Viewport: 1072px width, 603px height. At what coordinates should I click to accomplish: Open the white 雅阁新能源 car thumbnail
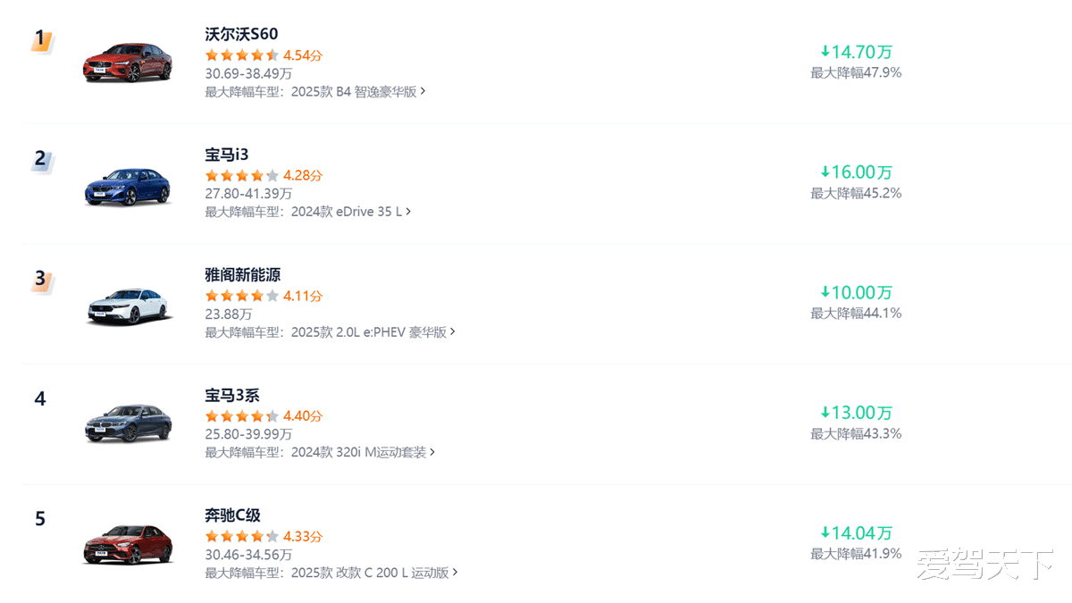tap(127, 306)
